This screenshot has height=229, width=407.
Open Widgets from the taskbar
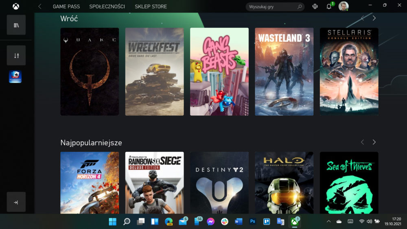(x=155, y=222)
